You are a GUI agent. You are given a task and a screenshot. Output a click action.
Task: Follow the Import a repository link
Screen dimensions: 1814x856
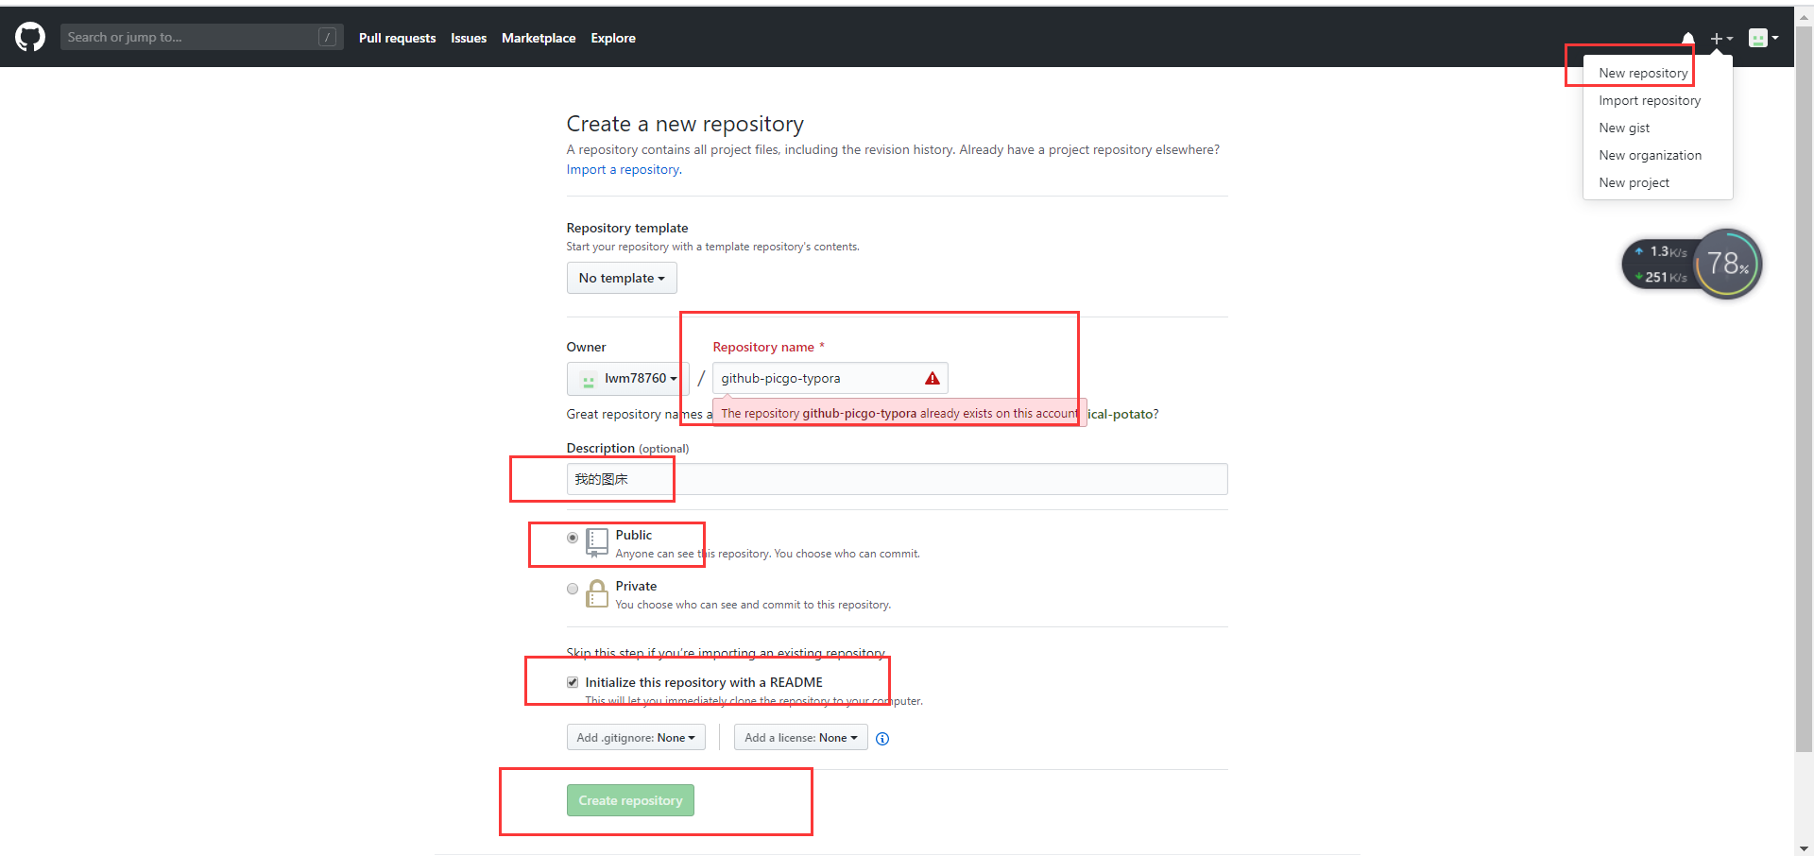624,169
